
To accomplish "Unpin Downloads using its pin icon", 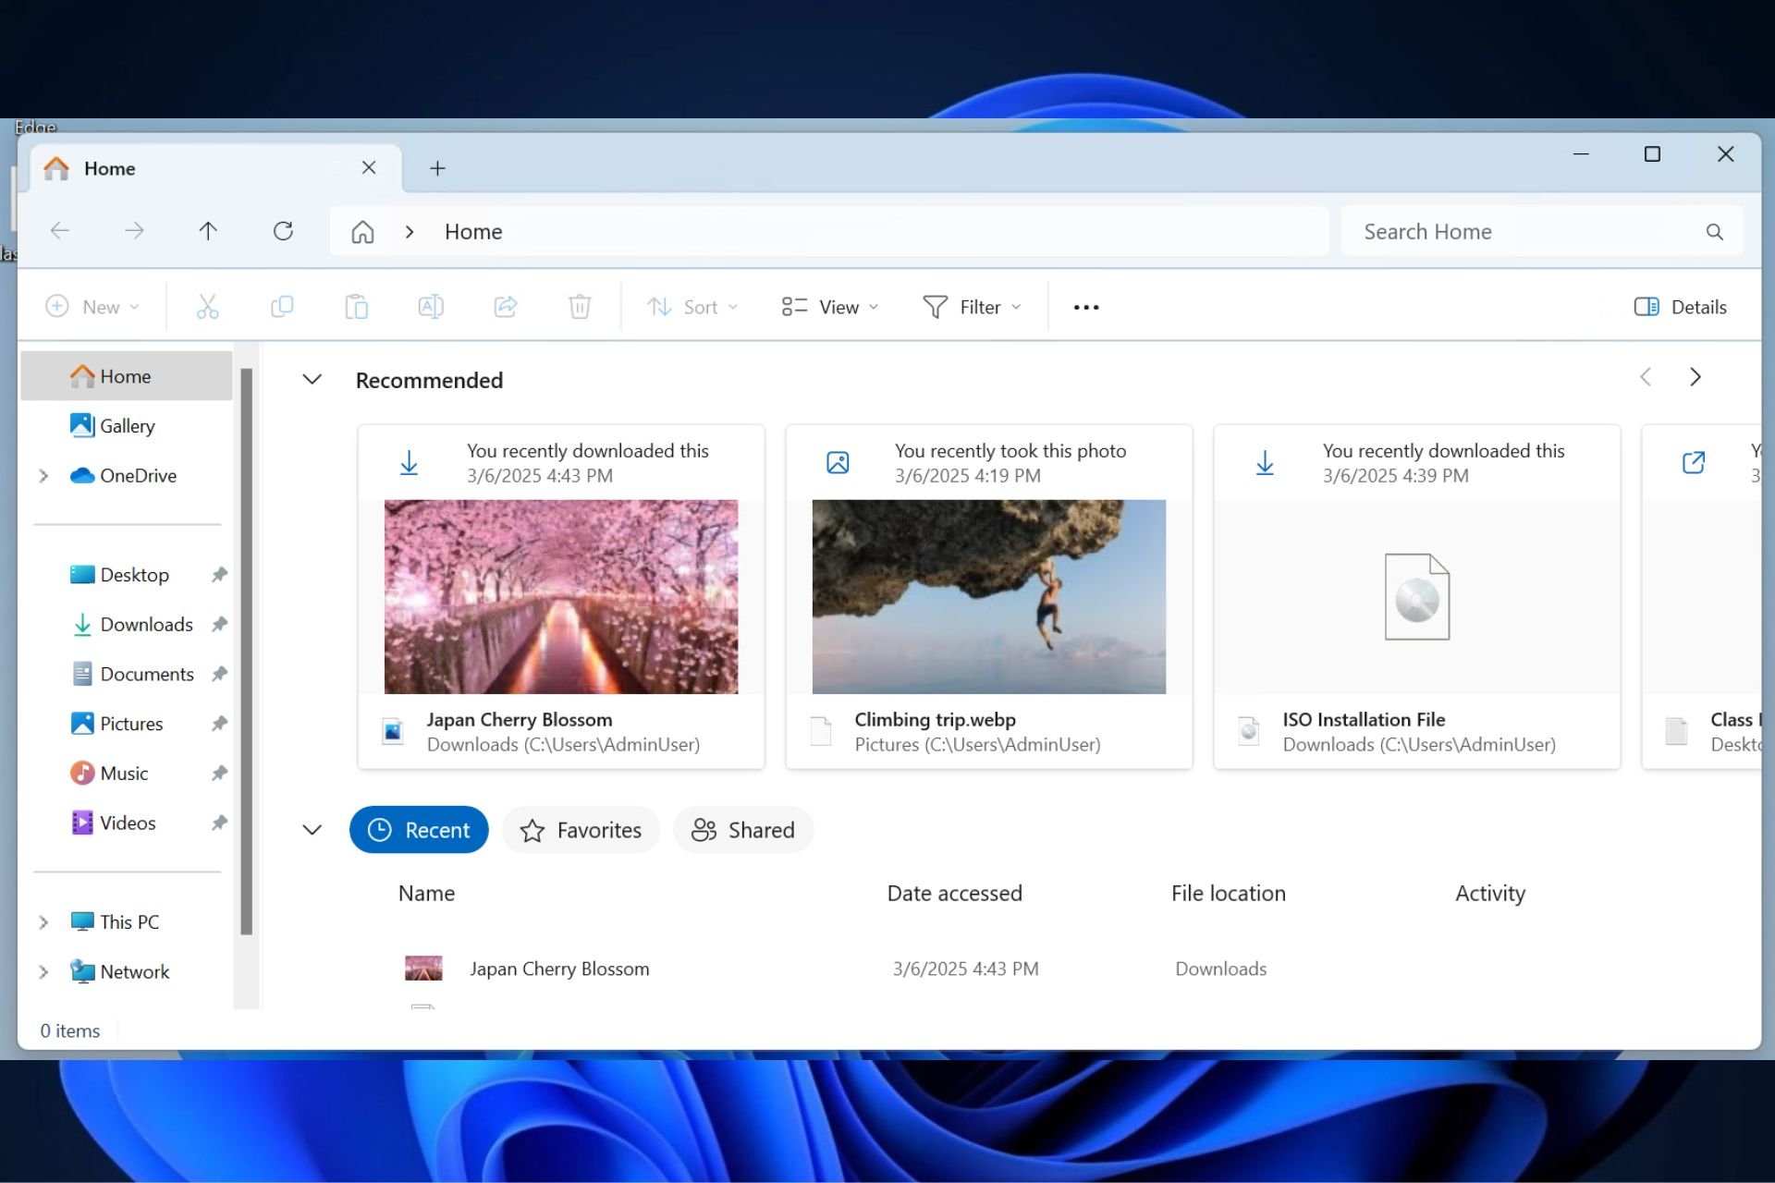I will pos(219,625).
